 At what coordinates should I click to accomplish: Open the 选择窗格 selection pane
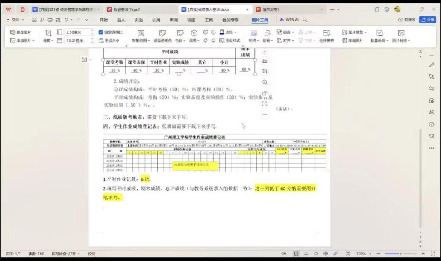pyautogui.click(x=326, y=33)
